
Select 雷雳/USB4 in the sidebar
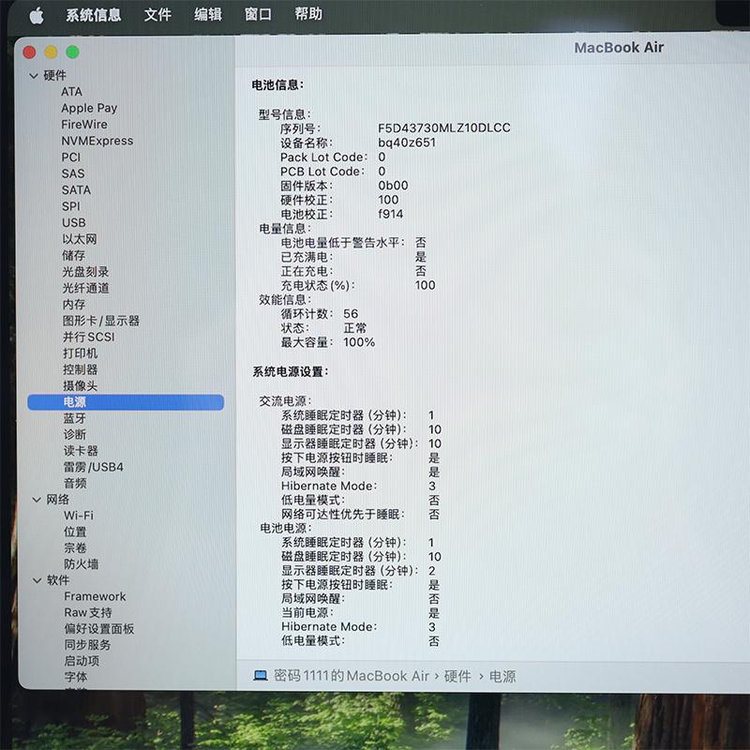(94, 467)
